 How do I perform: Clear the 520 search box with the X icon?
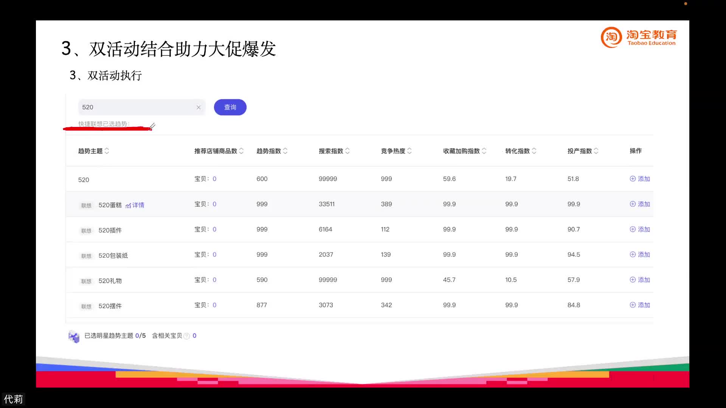click(199, 107)
